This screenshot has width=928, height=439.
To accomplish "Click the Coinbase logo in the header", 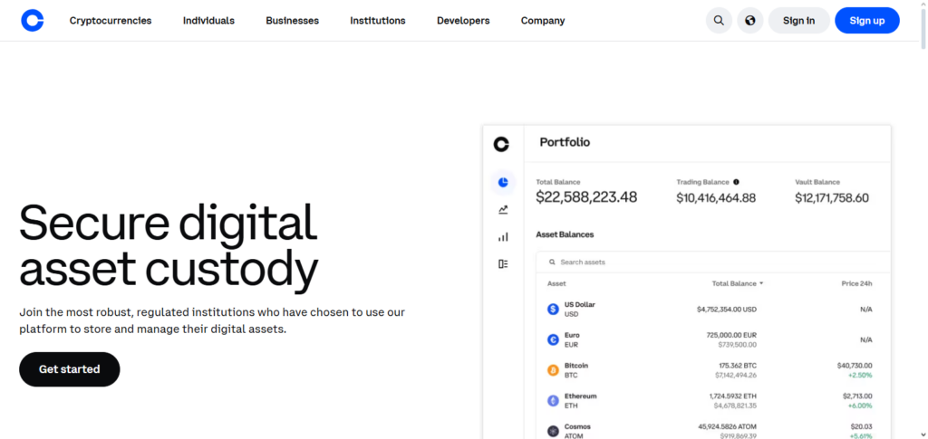I will [32, 20].
